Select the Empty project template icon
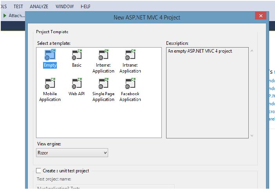This screenshot has width=275, height=193. tap(50, 55)
